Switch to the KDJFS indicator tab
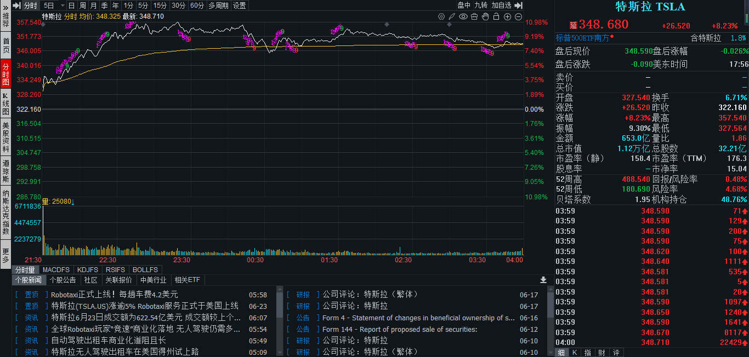 coord(88,270)
